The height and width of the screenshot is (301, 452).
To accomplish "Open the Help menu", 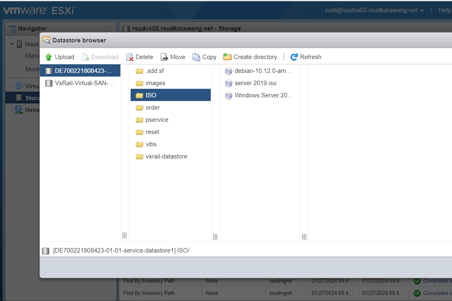I will point(444,10).
